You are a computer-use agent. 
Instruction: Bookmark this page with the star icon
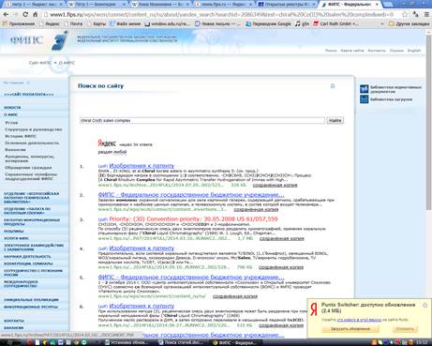click(405, 14)
